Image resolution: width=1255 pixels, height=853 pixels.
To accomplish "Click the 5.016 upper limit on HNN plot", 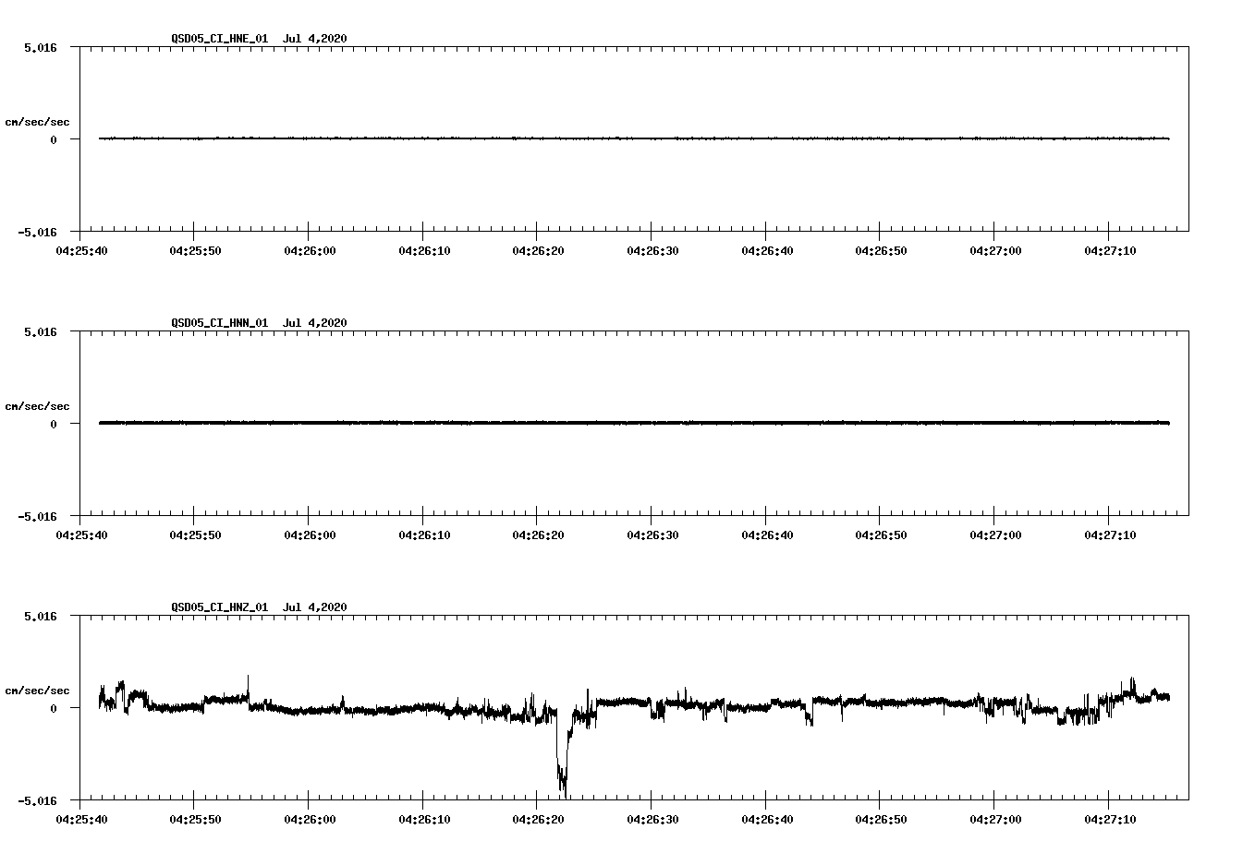I will click(41, 331).
